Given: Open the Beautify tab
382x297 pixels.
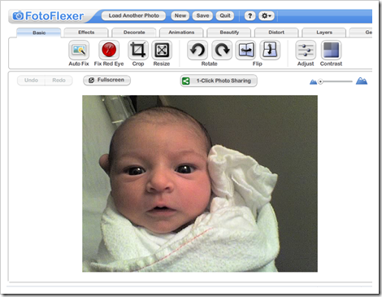Looking at the screenshot, I should click(229, 33).
